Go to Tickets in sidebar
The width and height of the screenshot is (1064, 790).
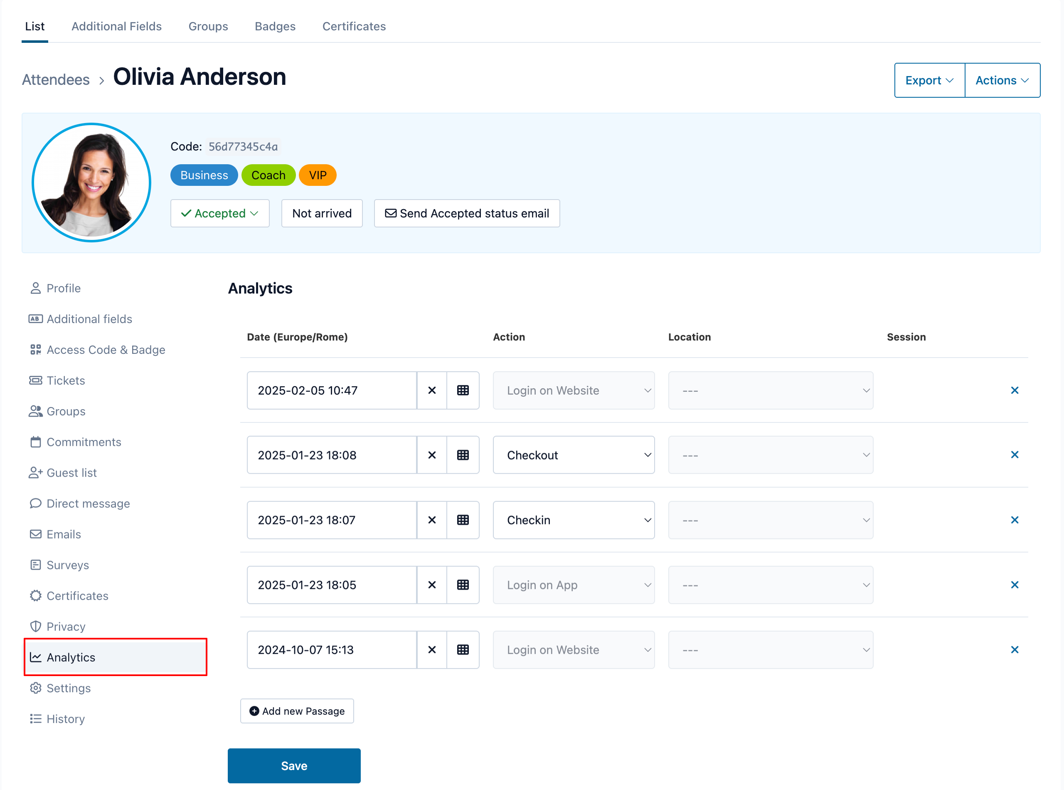click(x=66, y=380)
